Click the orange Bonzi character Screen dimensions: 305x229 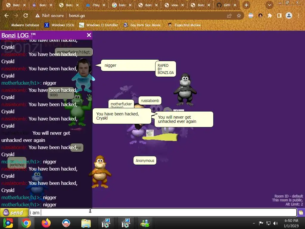(x=100, y=172)
